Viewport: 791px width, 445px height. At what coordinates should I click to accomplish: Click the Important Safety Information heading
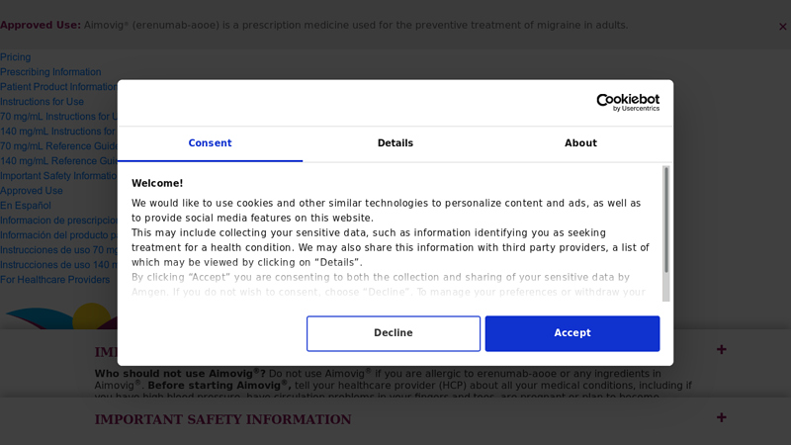point(223,419)
